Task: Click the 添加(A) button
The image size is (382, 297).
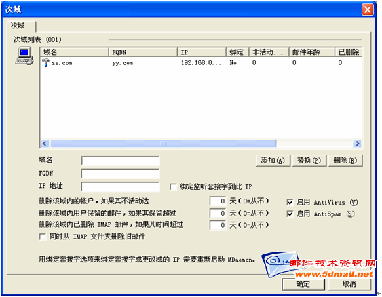Action: (273, 161)
